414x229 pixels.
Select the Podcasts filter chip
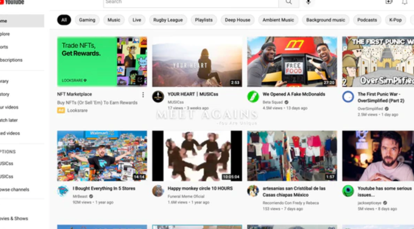tap(367, 20)
